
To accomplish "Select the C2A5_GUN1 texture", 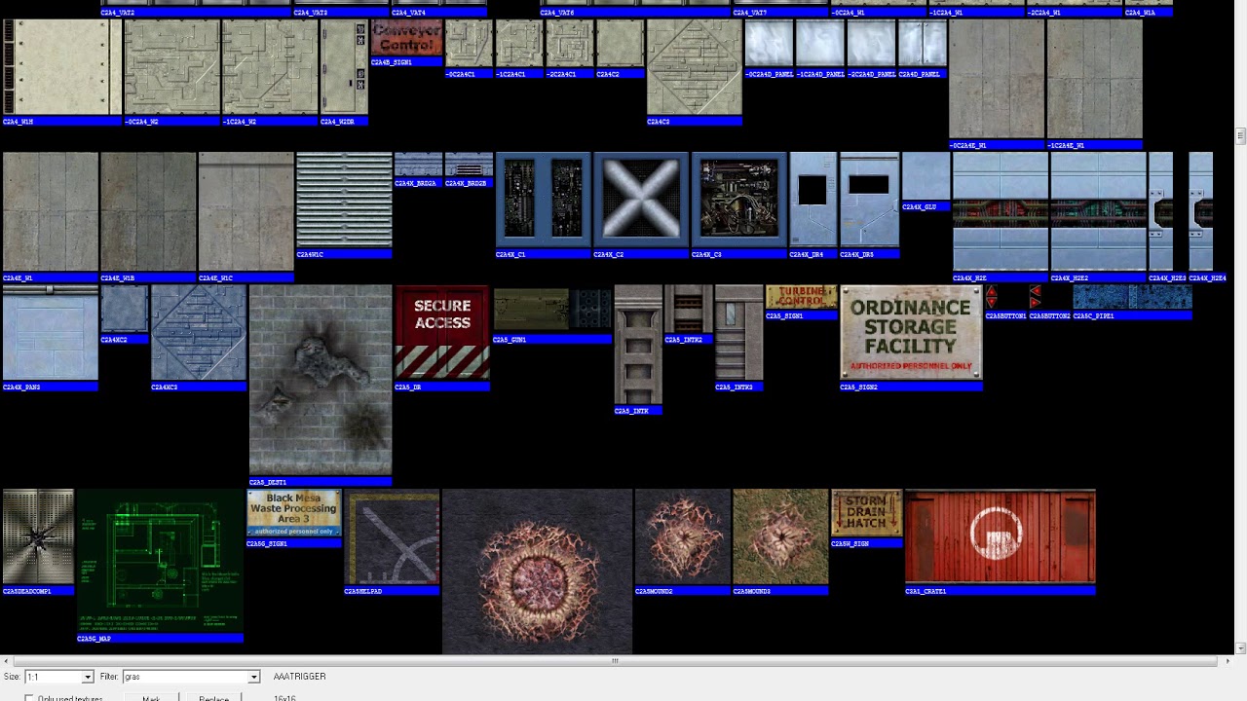I will click(552, 309).
